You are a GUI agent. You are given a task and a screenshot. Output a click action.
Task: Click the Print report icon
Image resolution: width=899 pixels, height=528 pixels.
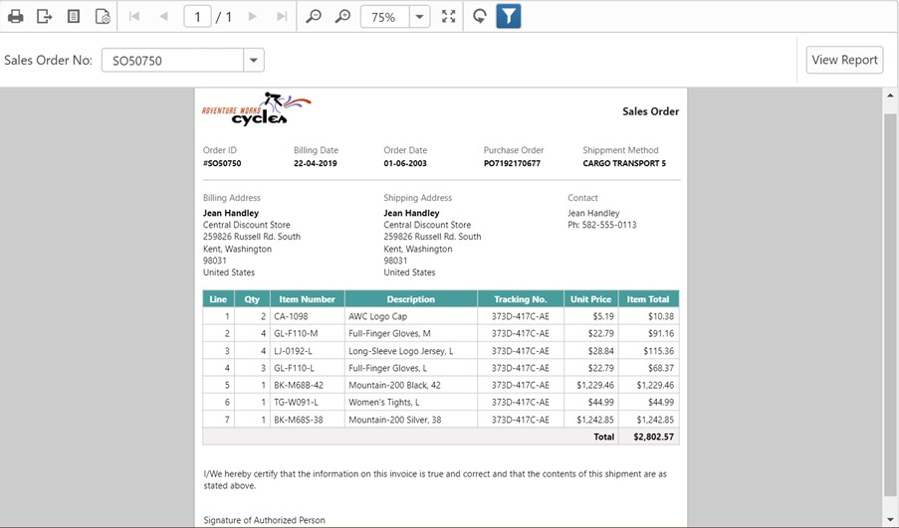point(16,17)
